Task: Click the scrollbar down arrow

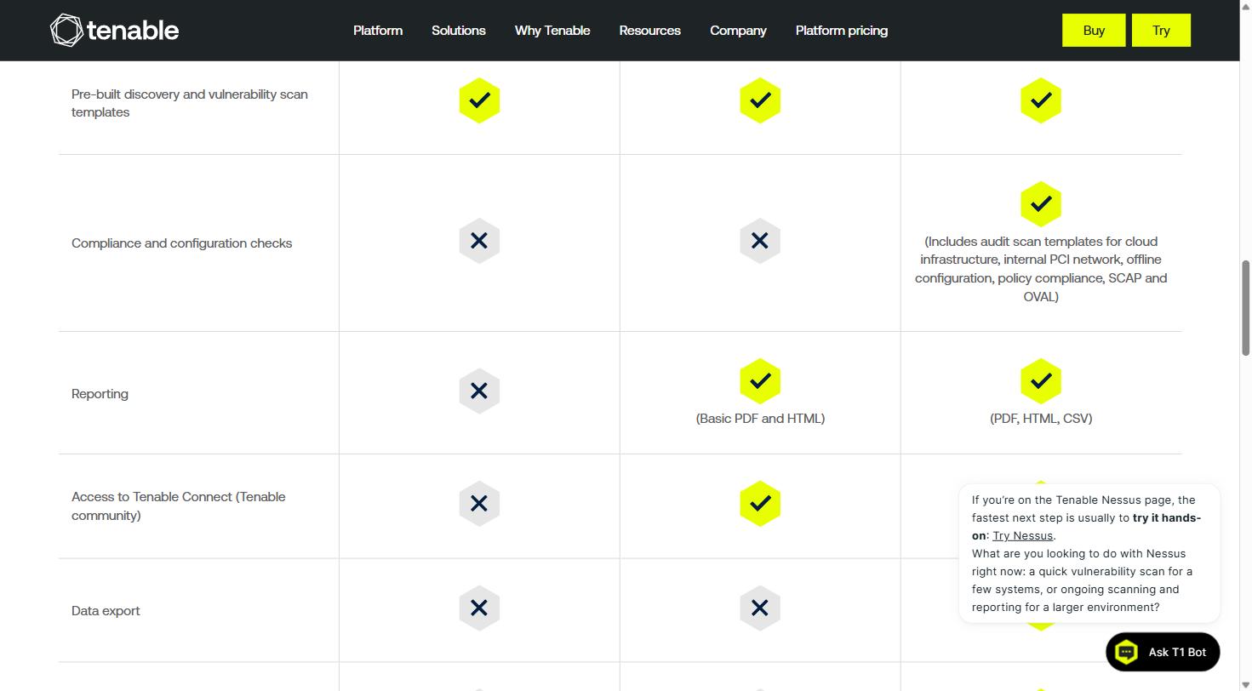Action: coord(1246,685)
